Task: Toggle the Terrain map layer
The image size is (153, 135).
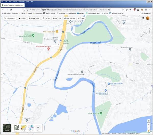Action: tap(17, 128)
